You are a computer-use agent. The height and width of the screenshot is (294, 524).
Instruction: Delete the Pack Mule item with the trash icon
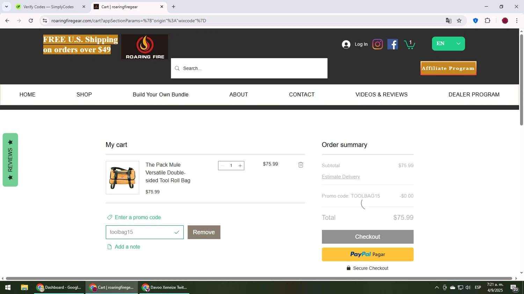click(301, 165)
